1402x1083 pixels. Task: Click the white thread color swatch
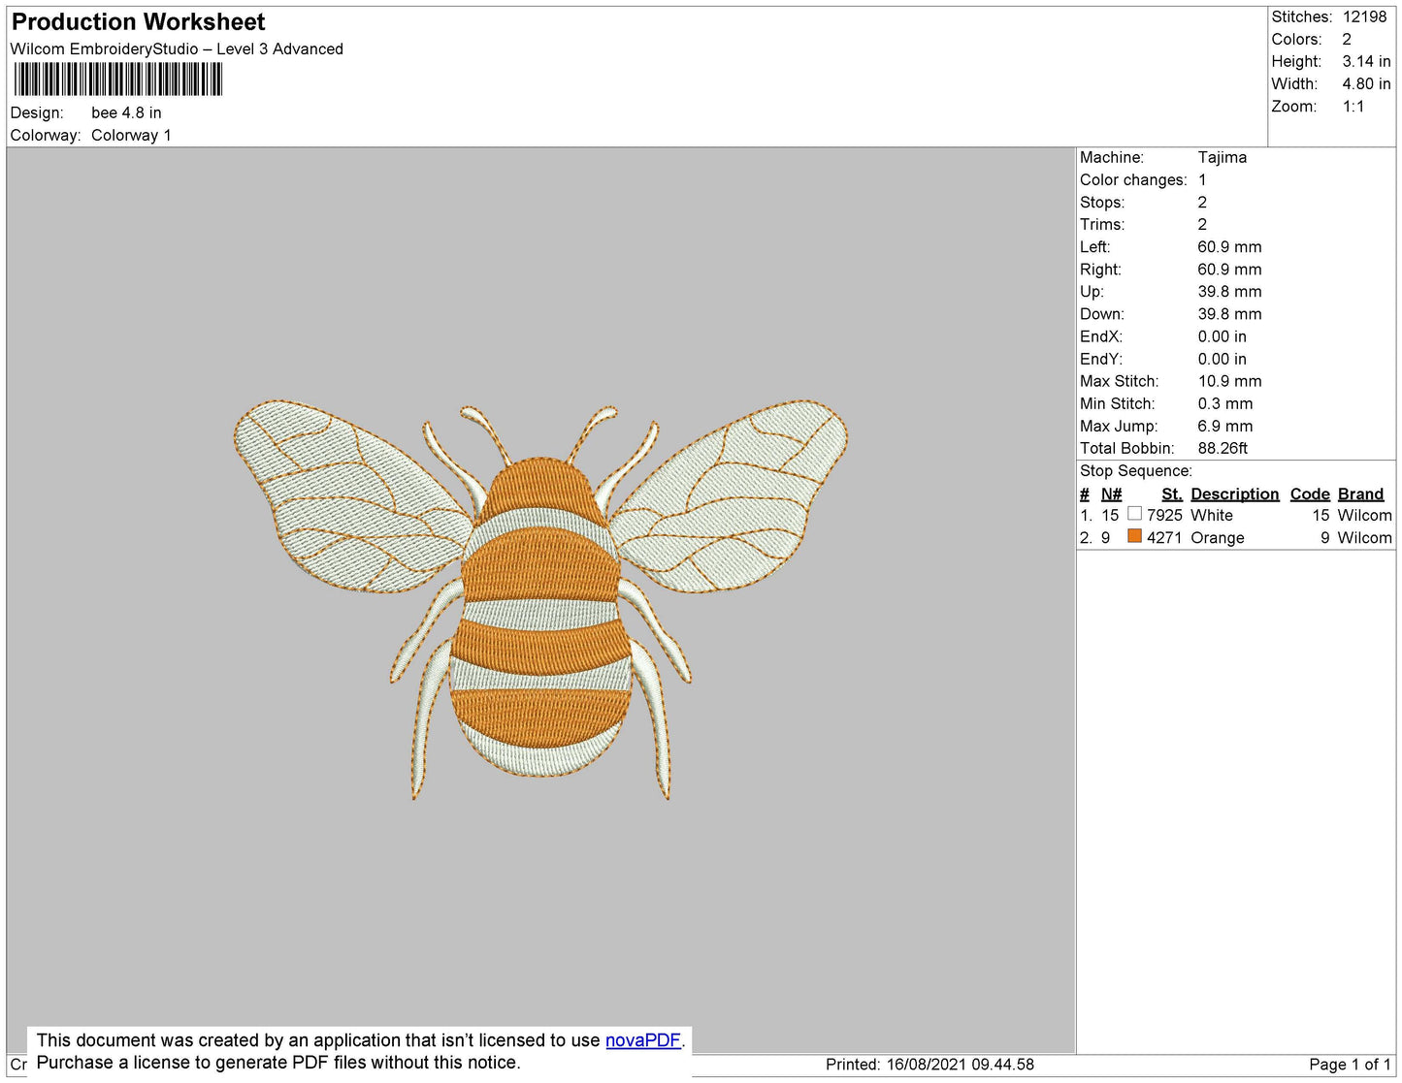coord(1134,514)
